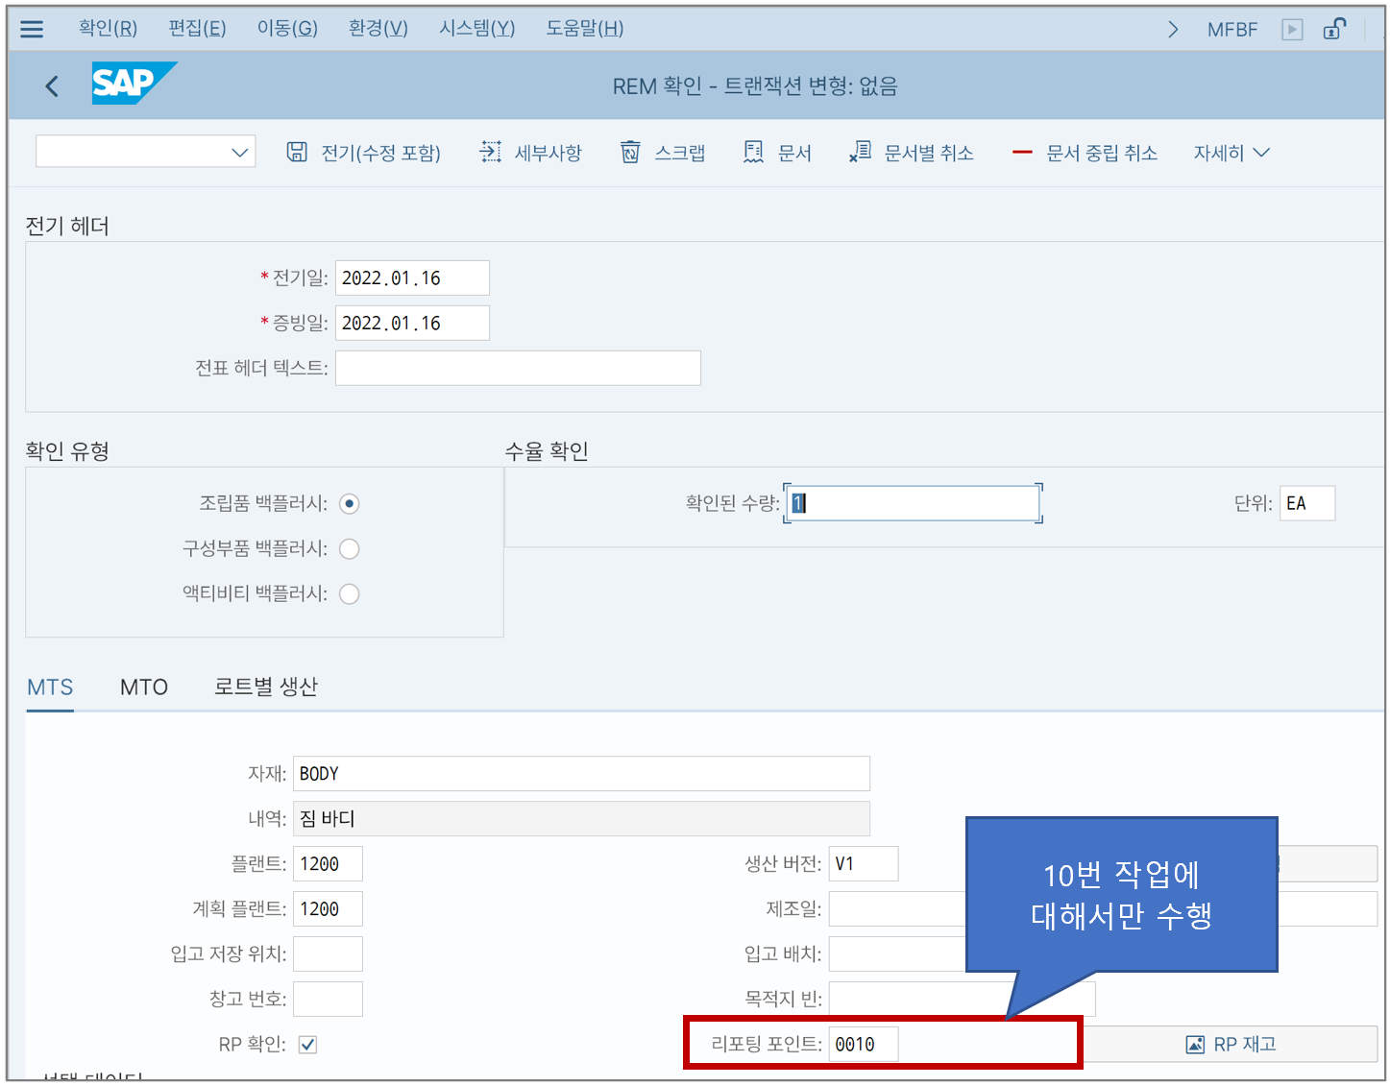This screenshot has height=1086, width=1390.
Task: Expand the header arrow before MFBF
Action: (1173, 29)
